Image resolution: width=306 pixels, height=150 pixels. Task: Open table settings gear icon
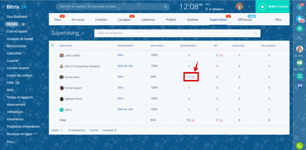pos(53,45)
